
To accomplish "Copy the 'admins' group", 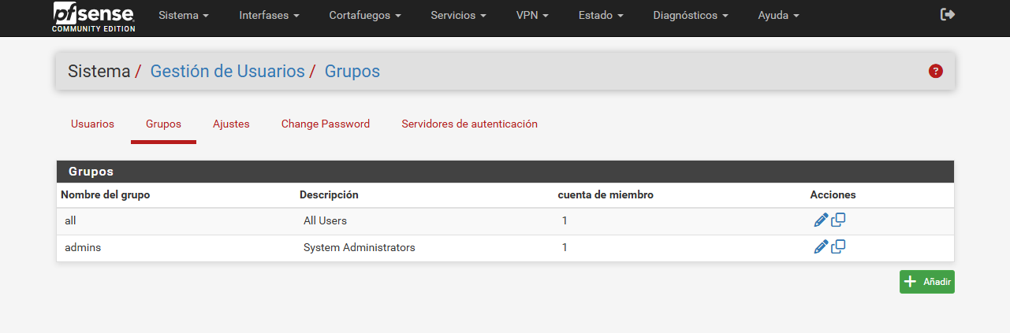I will (839, 247).
